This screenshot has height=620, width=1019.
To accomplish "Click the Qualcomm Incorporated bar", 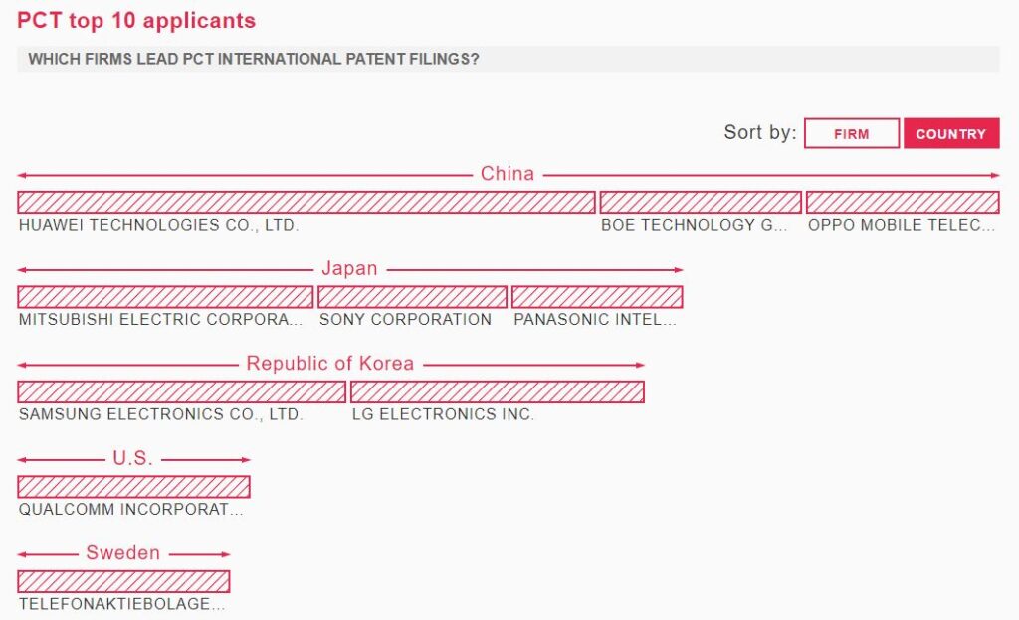I will tap(133, 487).
